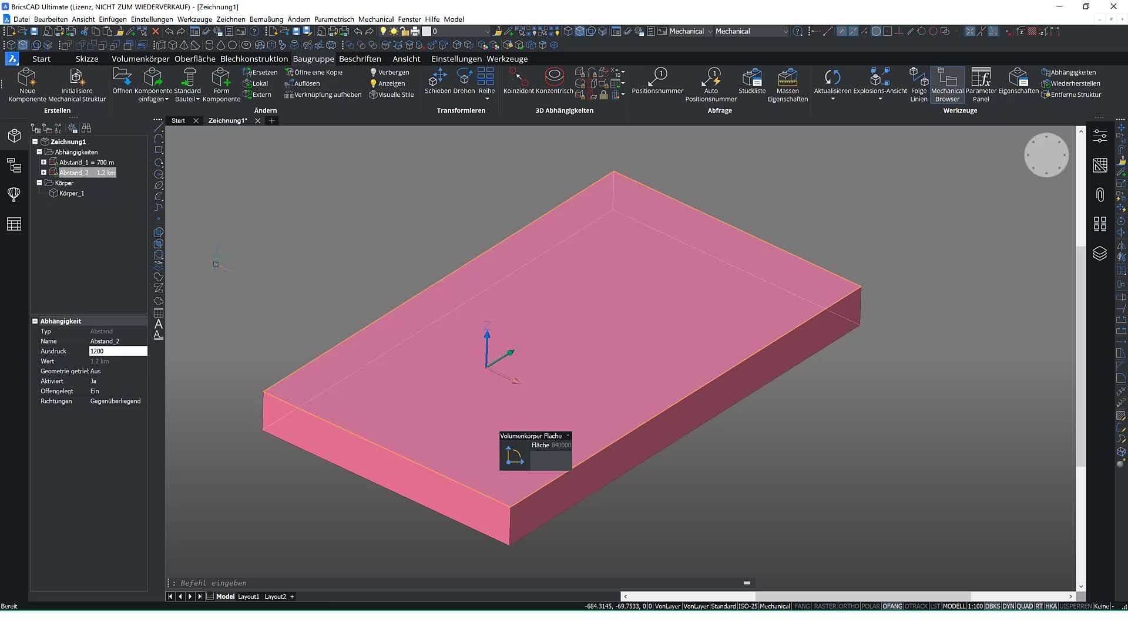This screenshot has height=634, width=1128.
Task: Open the Eigenschaften panel from the ribbon
Action: tap(1018, 80)
